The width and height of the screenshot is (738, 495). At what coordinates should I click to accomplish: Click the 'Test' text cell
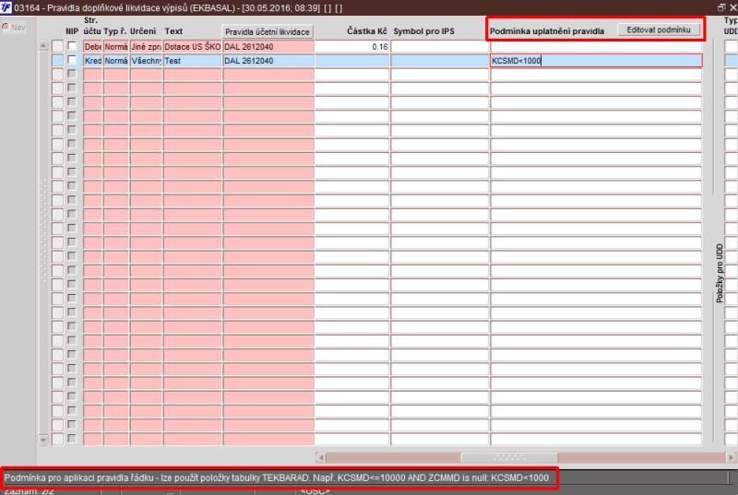(x=193, y=61)
